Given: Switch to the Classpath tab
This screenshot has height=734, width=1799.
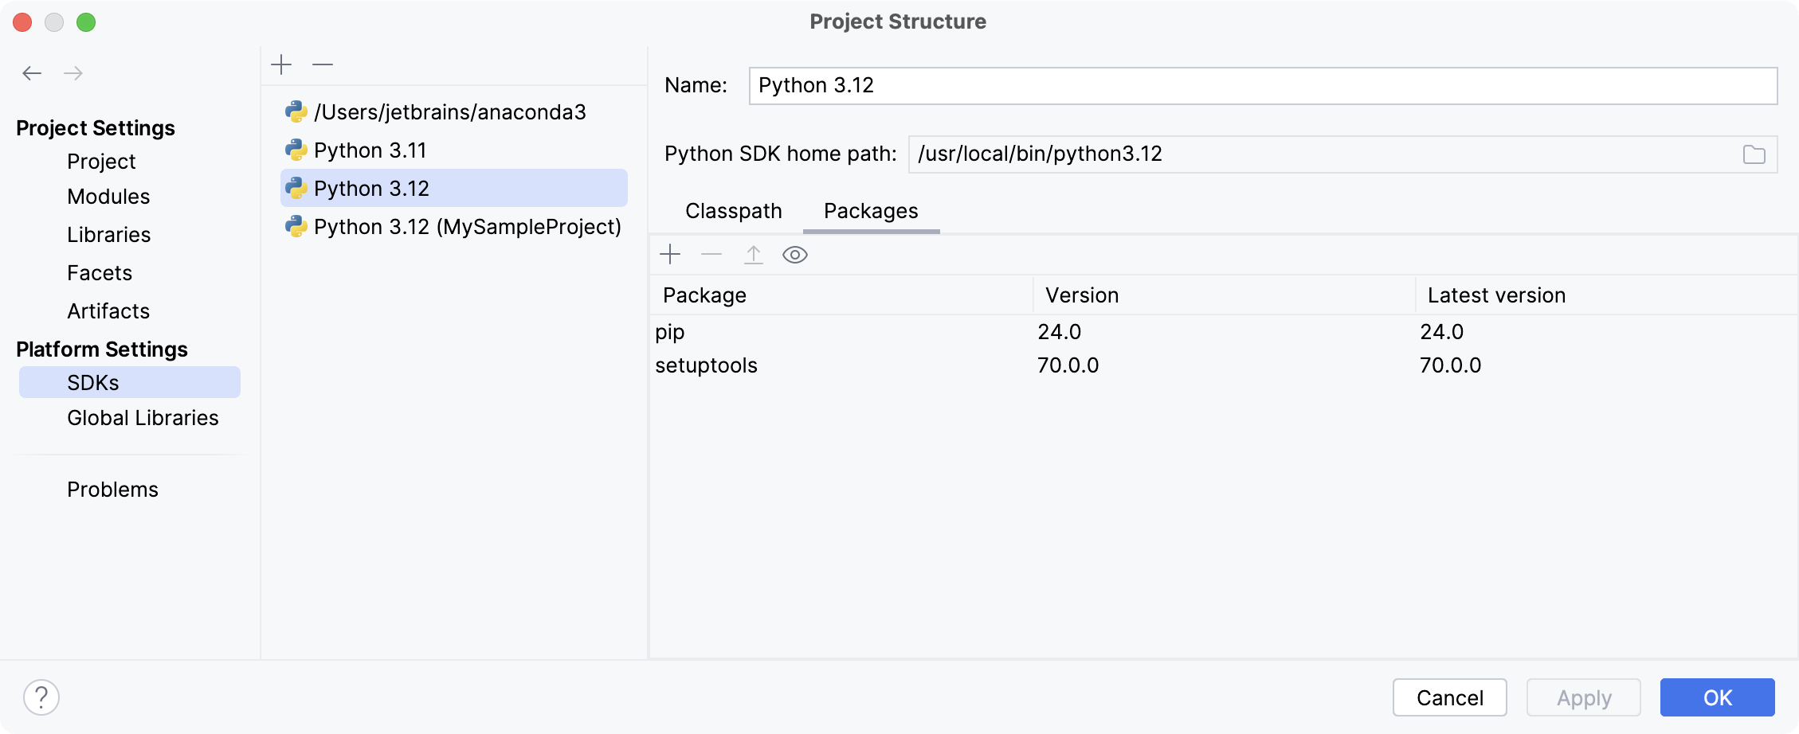Looking at the screenshot, I should point(733,211).
